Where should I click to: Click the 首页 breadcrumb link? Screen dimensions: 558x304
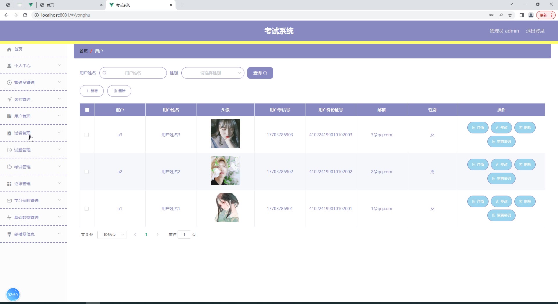pyautogui.click(x=84, y=51)
